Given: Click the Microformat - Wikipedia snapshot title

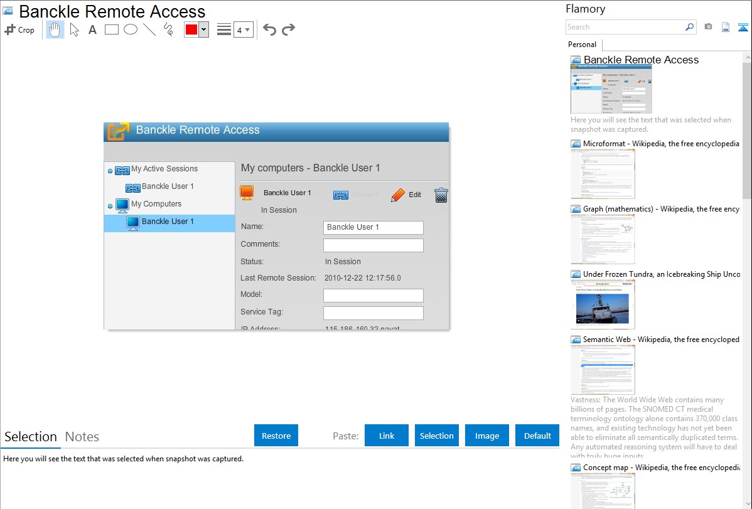Looking at the screenshot, I should click(661, 144).
